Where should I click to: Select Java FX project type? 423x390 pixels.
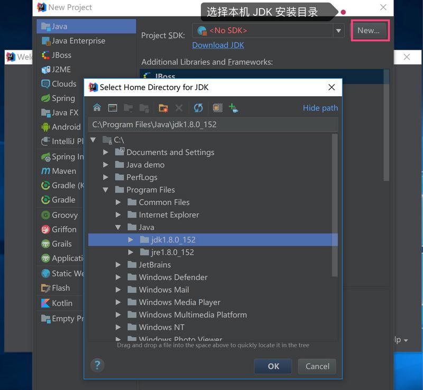[x=60, y=113]
